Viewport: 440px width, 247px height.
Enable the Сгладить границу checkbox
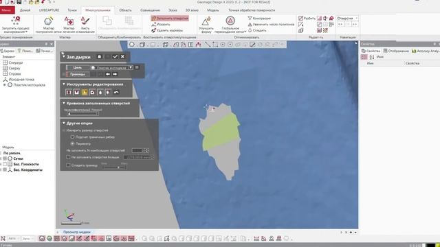click(x=68, y=165)
